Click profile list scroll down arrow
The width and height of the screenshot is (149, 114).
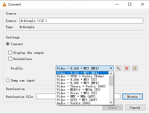point(111,103)
